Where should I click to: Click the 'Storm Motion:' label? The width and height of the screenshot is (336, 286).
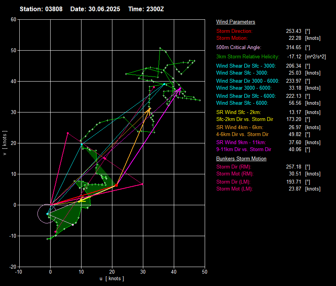pos(232,38)
